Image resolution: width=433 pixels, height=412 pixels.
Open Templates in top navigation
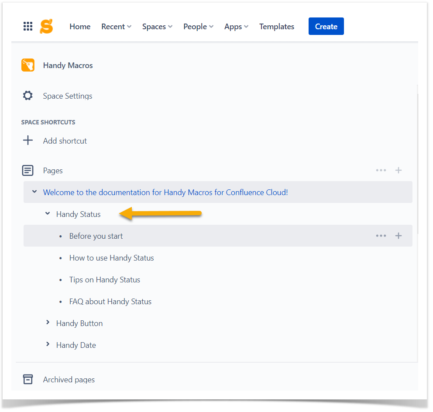click(277, 27)
